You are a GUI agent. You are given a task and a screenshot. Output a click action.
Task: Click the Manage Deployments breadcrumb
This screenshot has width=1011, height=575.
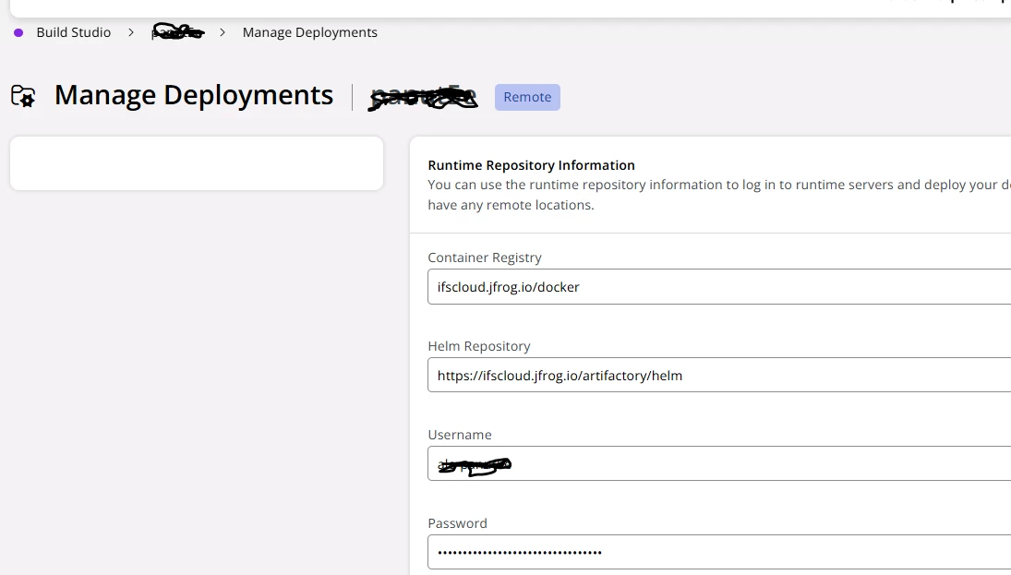coord(309,32)
